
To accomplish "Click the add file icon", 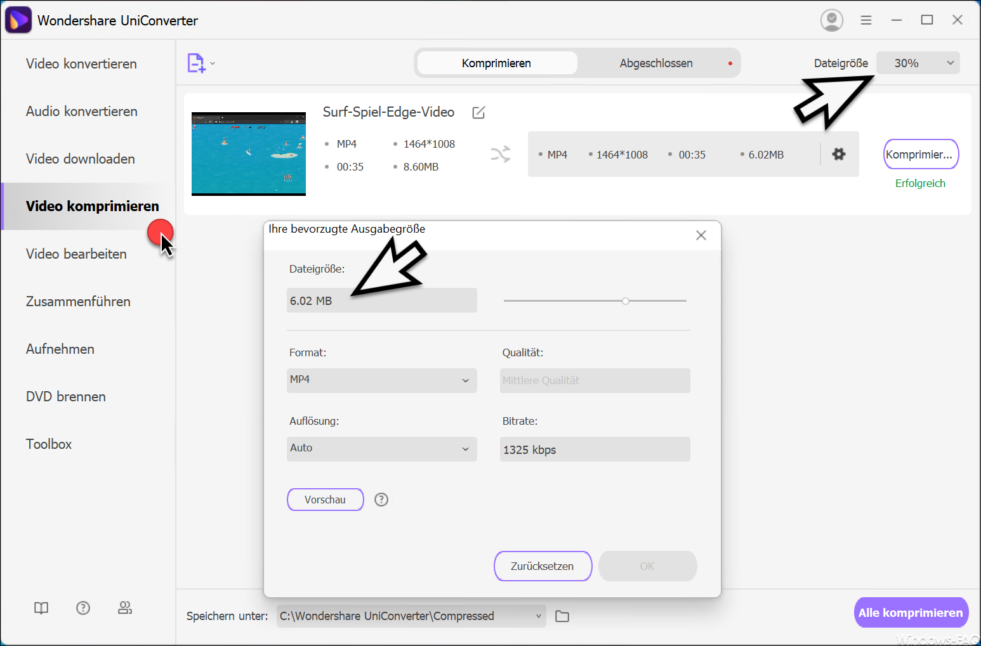I will click(196, 63).
